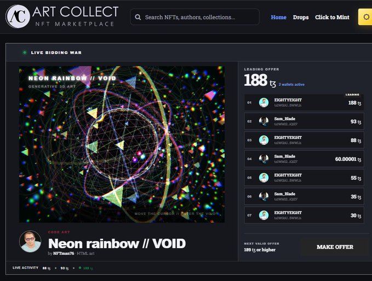Click the 30 tez amount in row 07

tap(356, 215)
